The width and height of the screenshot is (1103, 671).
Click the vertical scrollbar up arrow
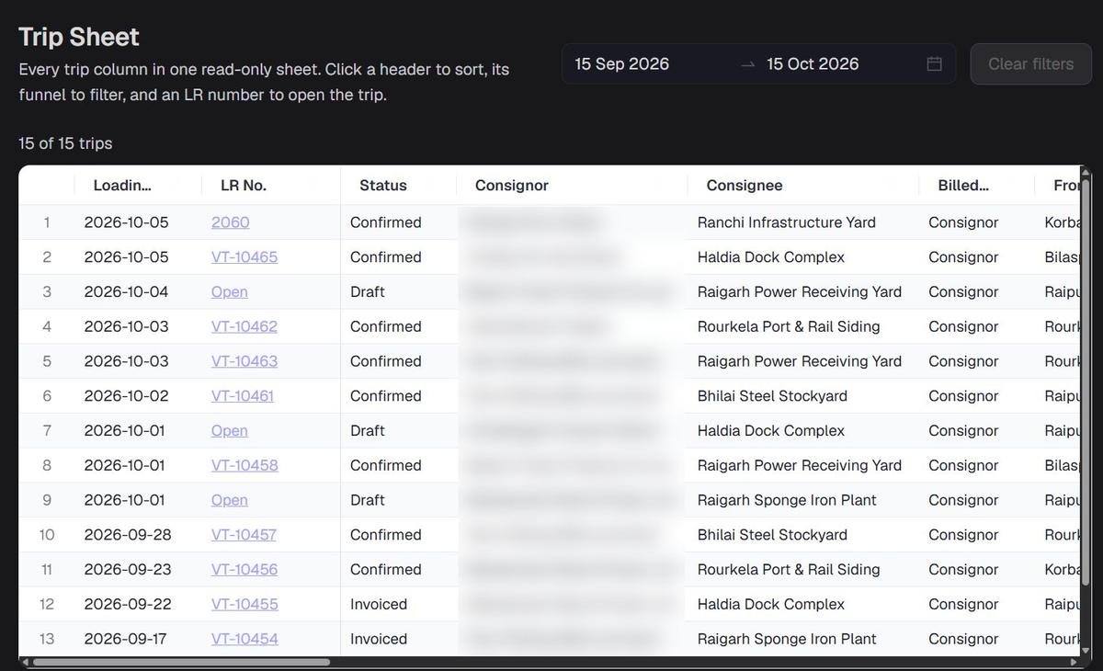[1086, 172]
